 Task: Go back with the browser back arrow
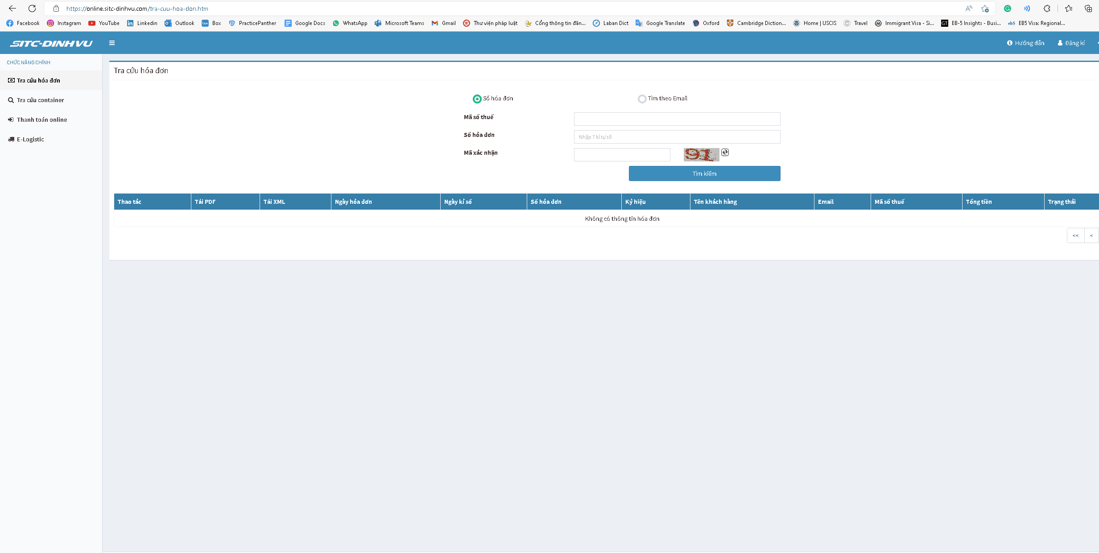tap(12, 8)
